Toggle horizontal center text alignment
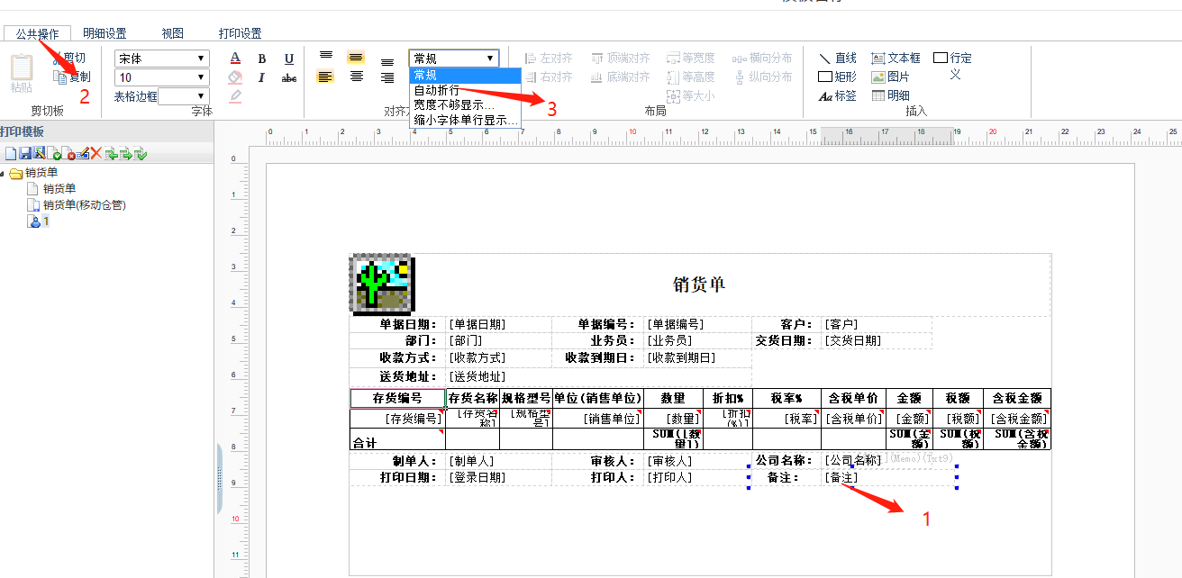 point(357,77)
